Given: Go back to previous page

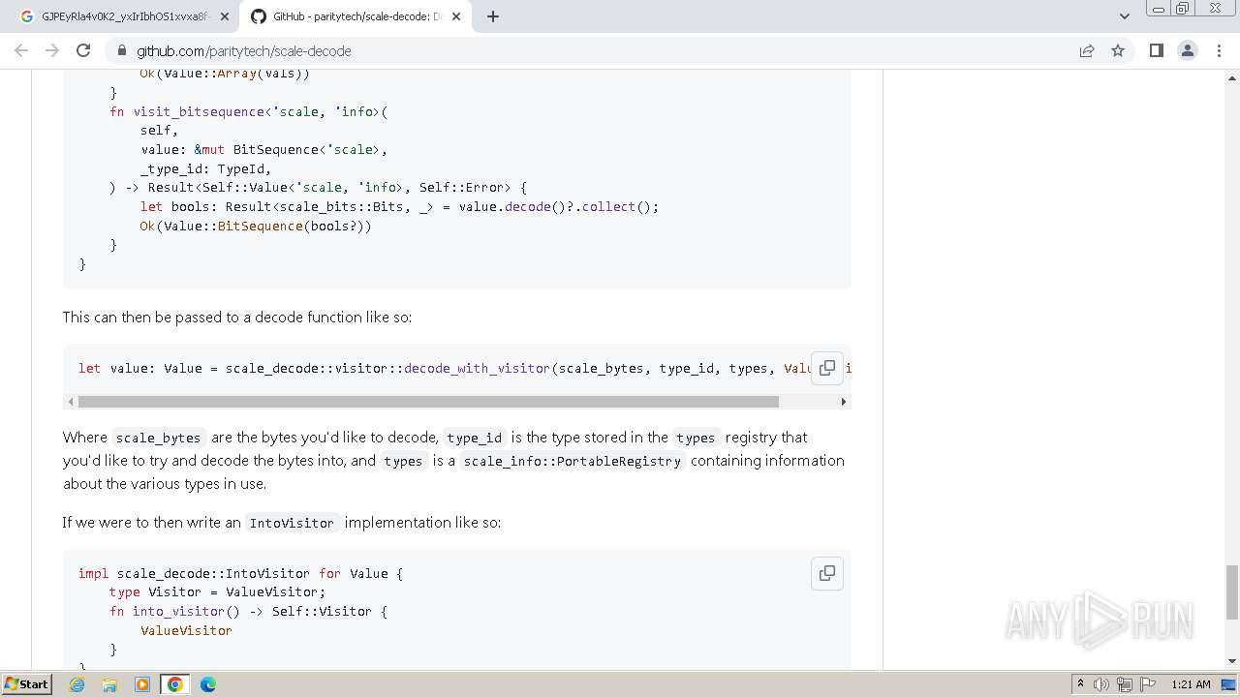Looking at the screenshot, I should [x=21, y=50].
